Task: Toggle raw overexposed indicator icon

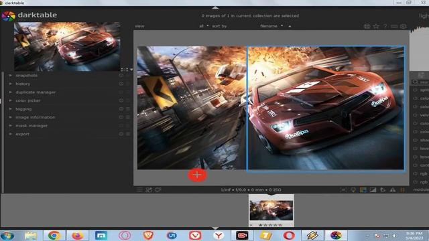Action: 363,189
